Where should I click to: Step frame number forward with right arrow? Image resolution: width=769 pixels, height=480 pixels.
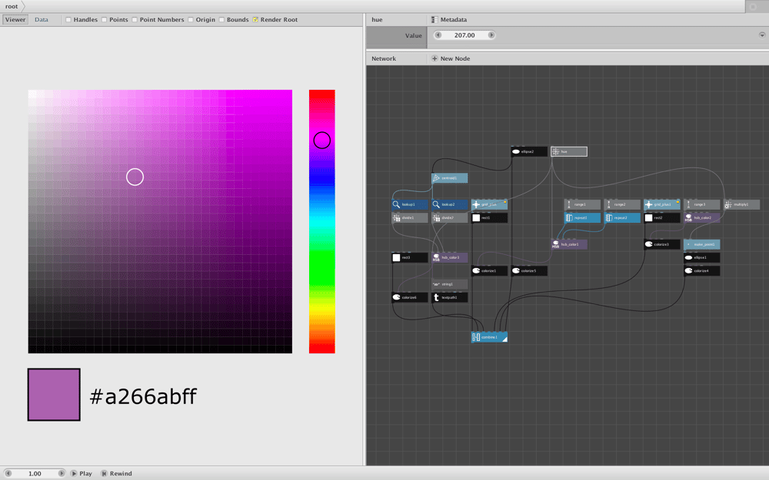point(62,474)
